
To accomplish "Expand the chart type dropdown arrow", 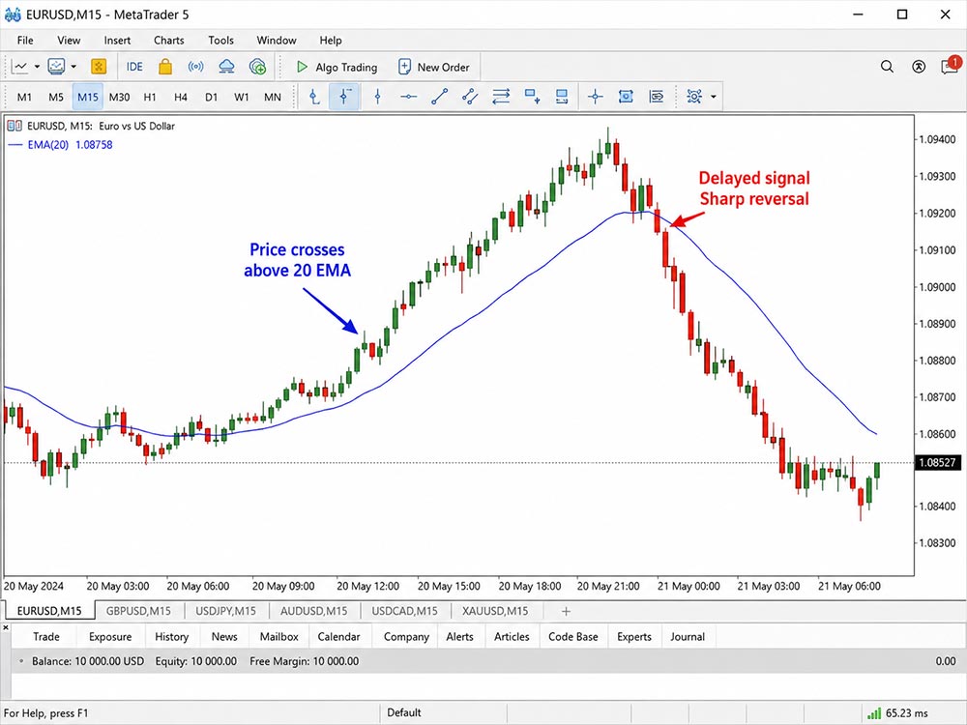I will [x=37, y=67].
